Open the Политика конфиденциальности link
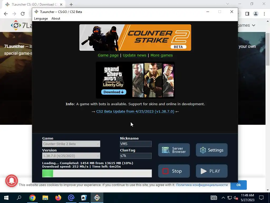270x203 pixels. pos(202,185)
